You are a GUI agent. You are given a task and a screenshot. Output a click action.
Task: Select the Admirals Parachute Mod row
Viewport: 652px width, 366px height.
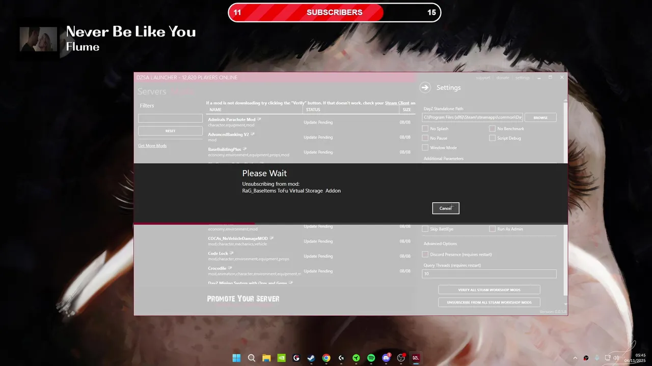[311, 122]
